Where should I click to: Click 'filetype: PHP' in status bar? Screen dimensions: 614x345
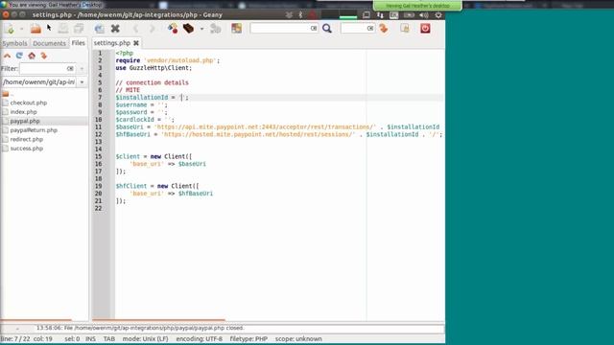(x=248, y=338)
